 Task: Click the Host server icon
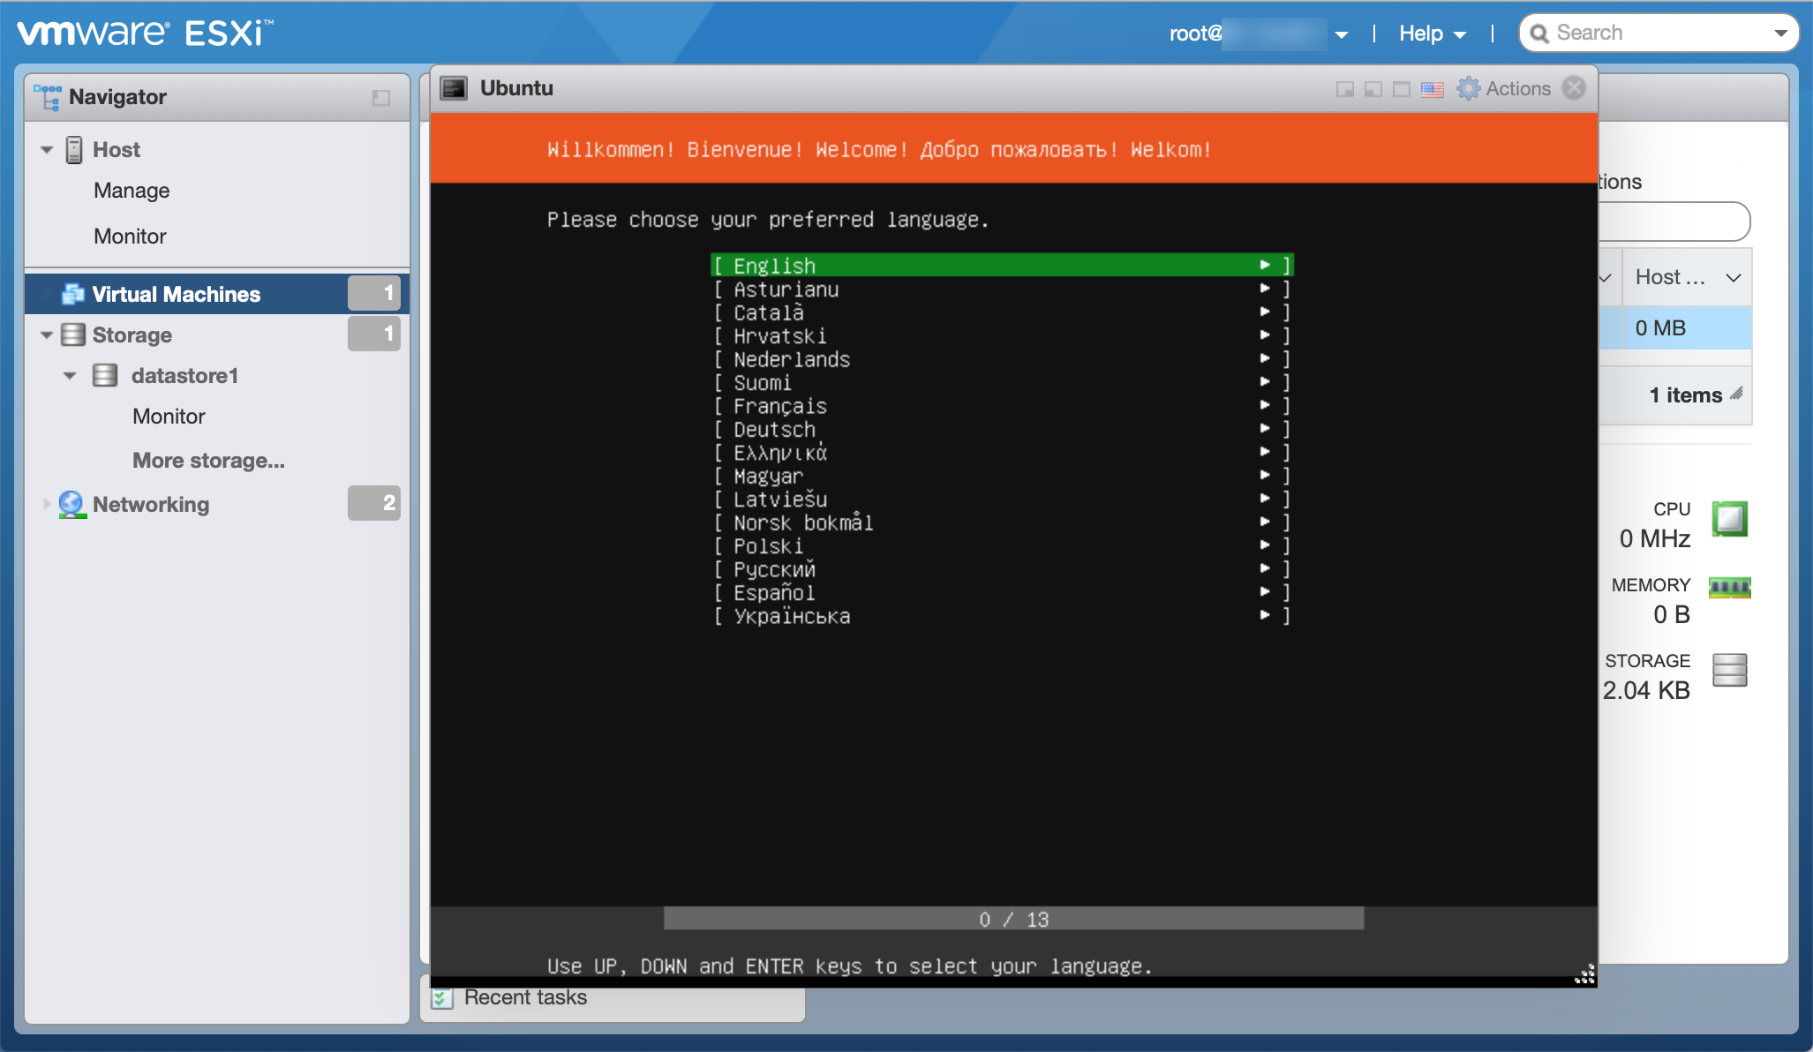[x=75, y=149]
